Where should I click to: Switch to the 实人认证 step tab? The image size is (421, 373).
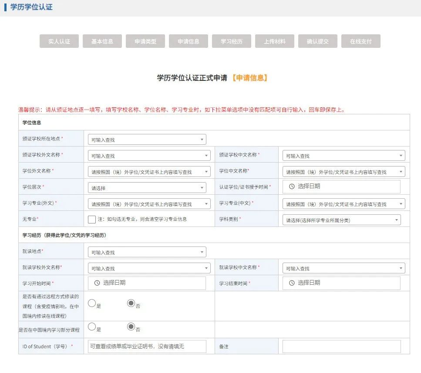click(59, 41)
